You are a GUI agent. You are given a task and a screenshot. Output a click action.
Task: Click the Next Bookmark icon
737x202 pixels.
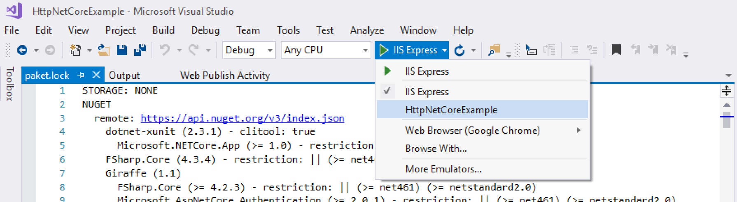tap(653, 50)
